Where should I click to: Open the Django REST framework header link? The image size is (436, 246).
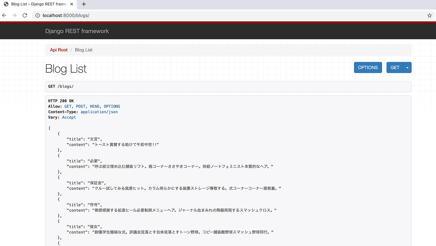point(77,31)
